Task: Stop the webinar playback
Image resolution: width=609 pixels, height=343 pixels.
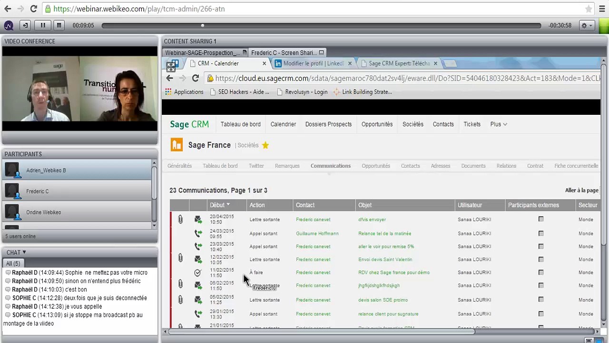Action: click(x=59, y=25)
